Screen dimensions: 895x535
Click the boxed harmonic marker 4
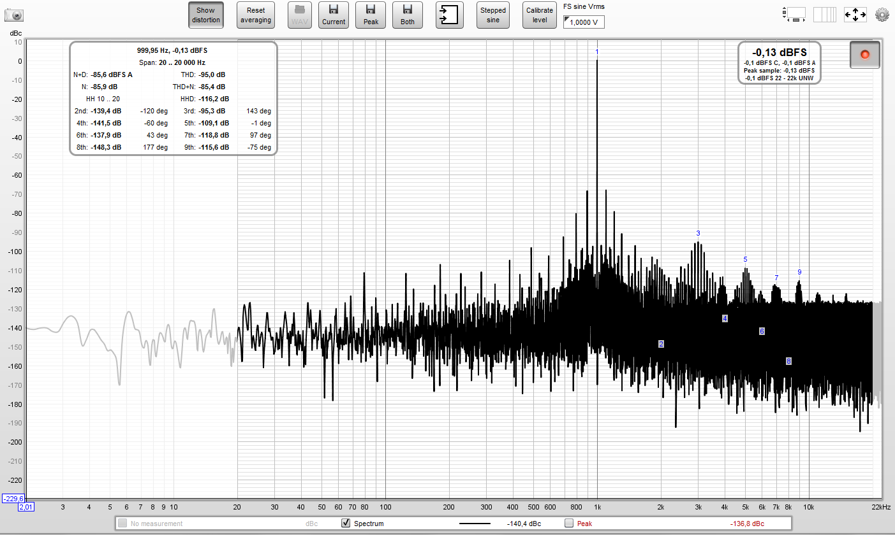pyautogui.click(x=725, y=318)
